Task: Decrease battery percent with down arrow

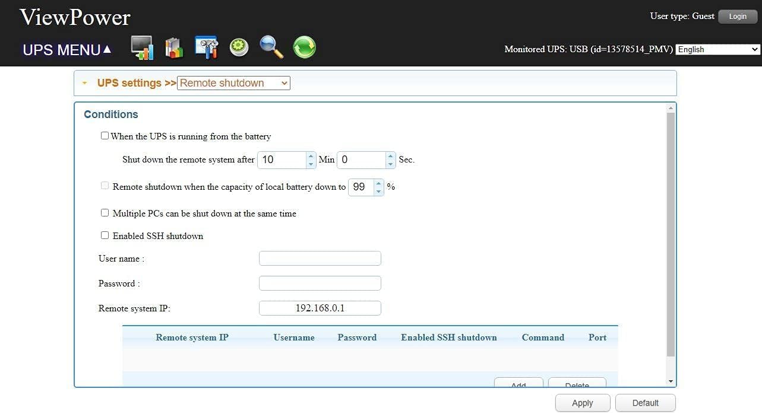Action: tap(379, 191)
